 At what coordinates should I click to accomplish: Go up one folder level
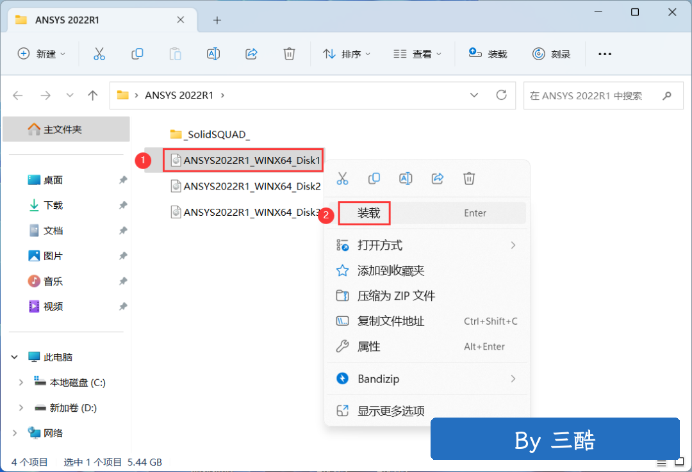pos(93,95)
